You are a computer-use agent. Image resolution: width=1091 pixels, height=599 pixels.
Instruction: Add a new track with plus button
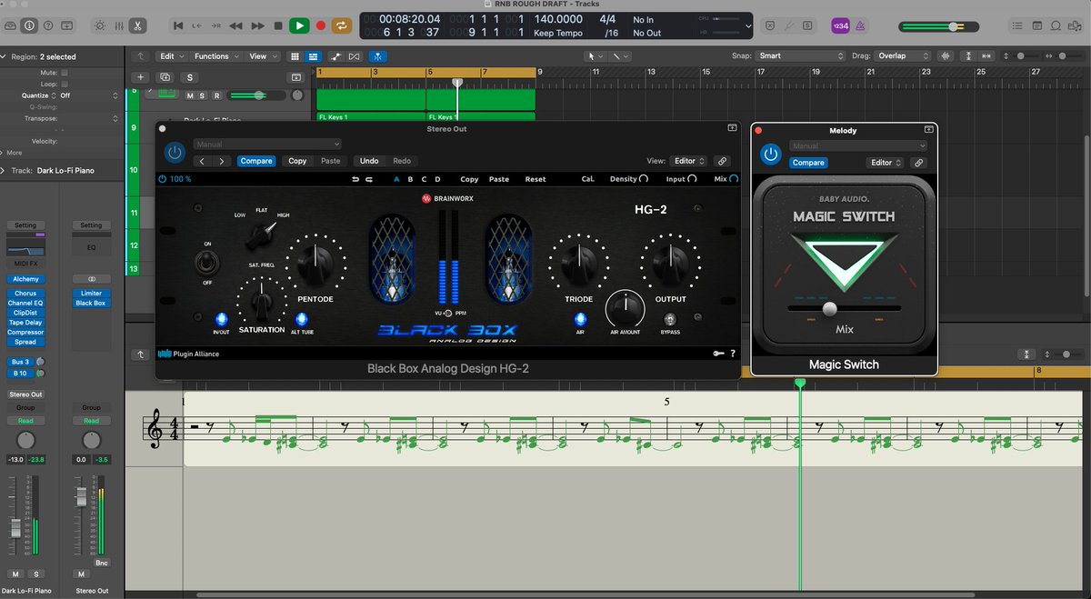140,77
